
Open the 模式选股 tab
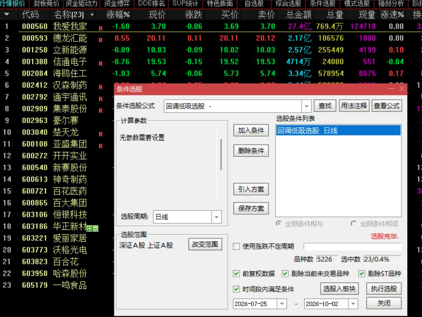[x=357, y=4]
